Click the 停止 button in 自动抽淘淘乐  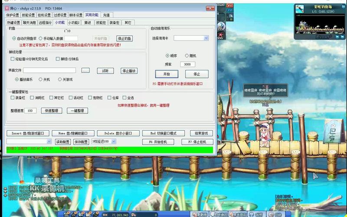[x=197, y=74]
